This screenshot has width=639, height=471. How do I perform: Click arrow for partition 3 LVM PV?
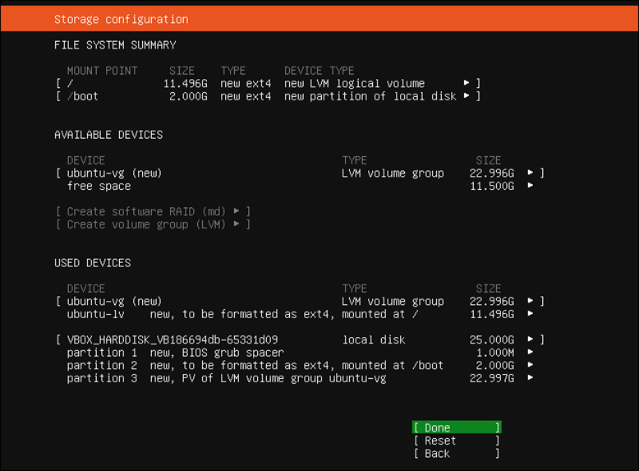click(x=531, y=377)
